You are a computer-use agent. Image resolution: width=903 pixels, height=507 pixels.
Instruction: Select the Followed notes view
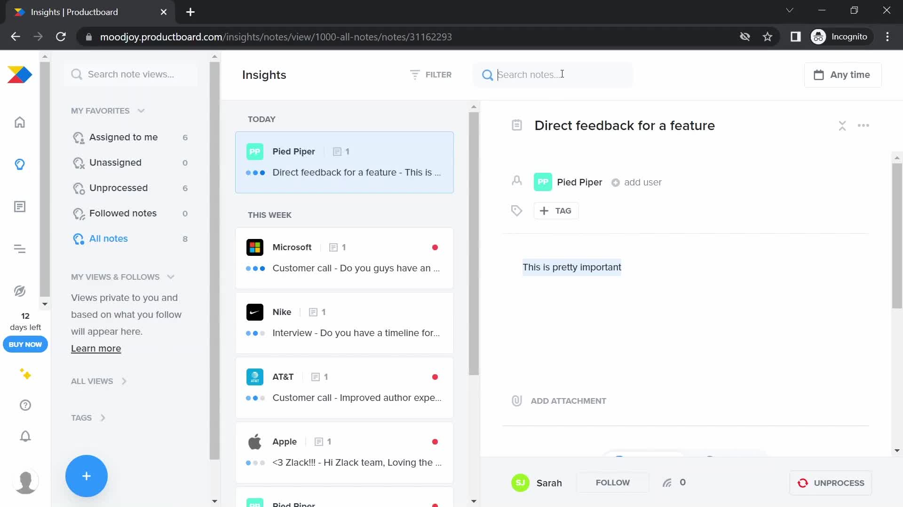tap(130, 213)
